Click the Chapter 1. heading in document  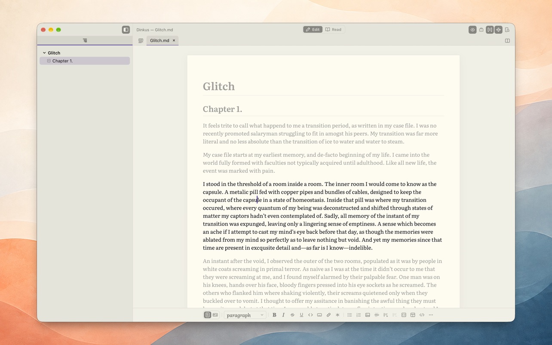[x=223, y=109]
